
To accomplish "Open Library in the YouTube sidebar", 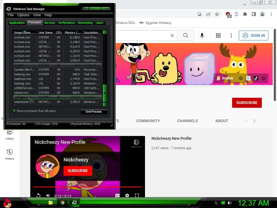I will point(10,134).
